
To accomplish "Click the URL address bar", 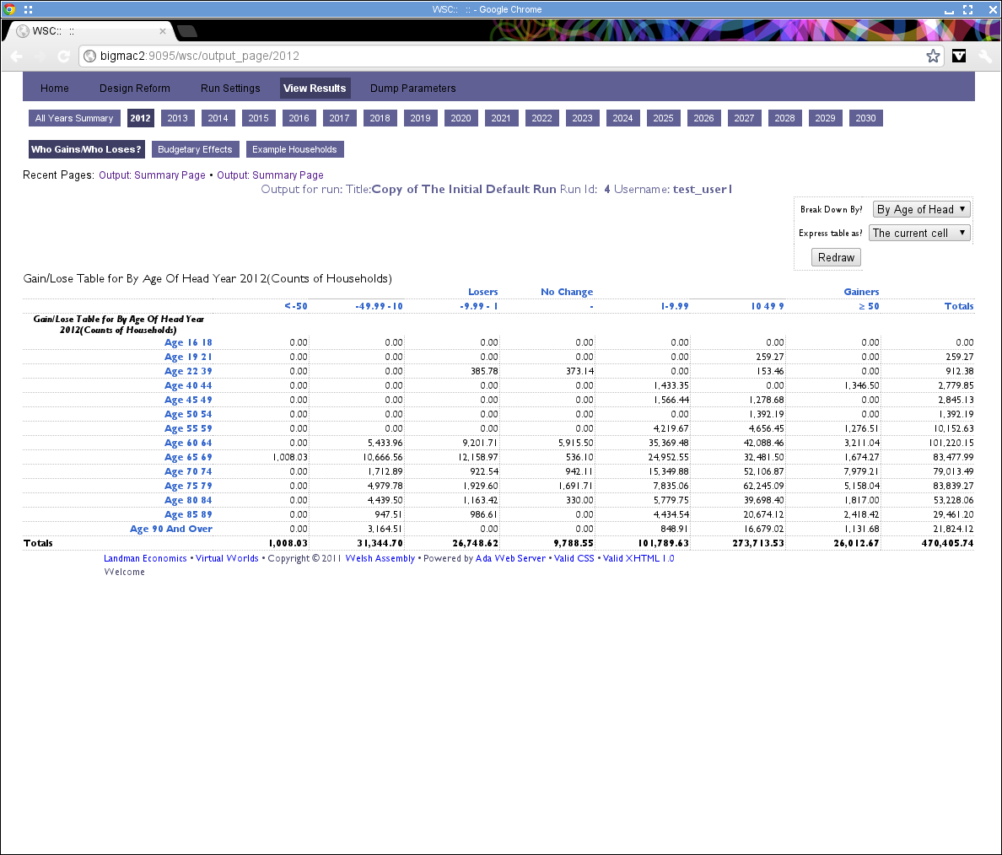I will click(506, 56).
